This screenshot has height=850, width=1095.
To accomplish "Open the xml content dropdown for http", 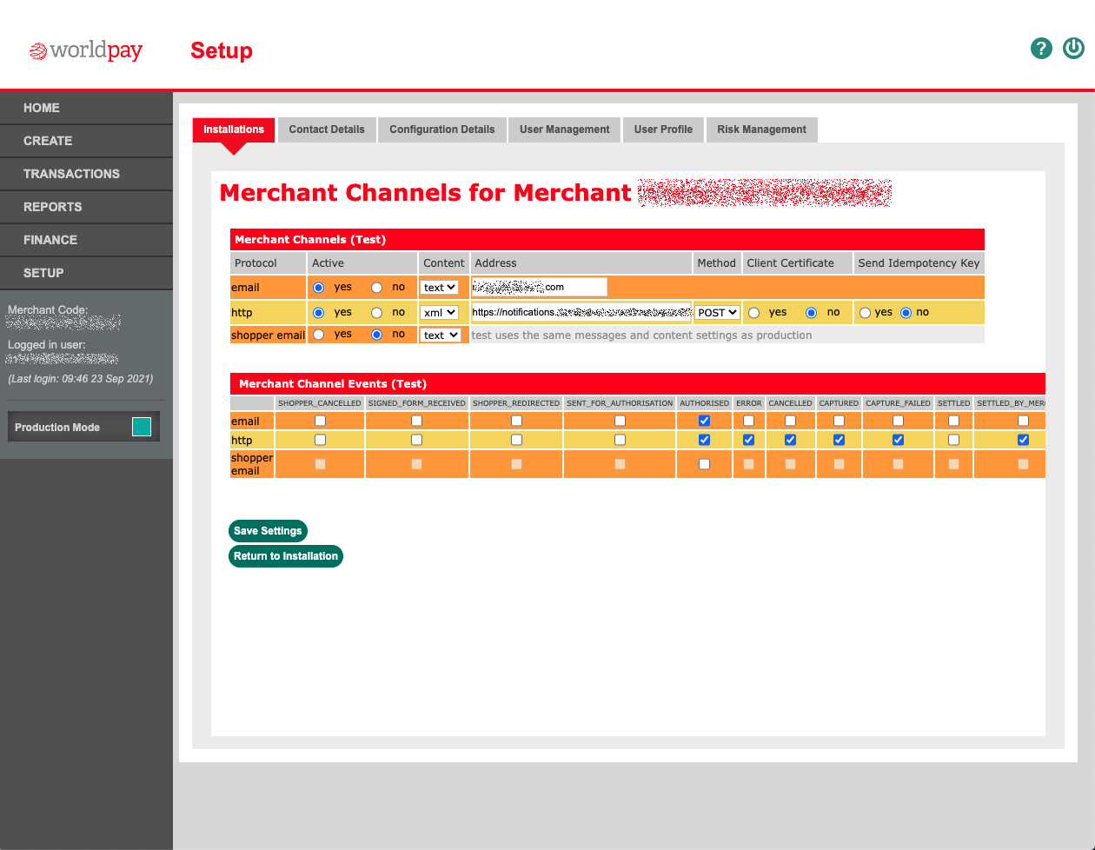I will [440, 312].
